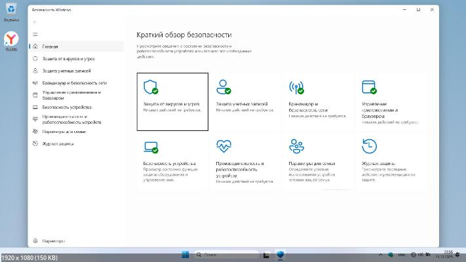Go to Защита учетных записей in sidebar
Screen dimensions: 466x262
(x=66, y=71)
